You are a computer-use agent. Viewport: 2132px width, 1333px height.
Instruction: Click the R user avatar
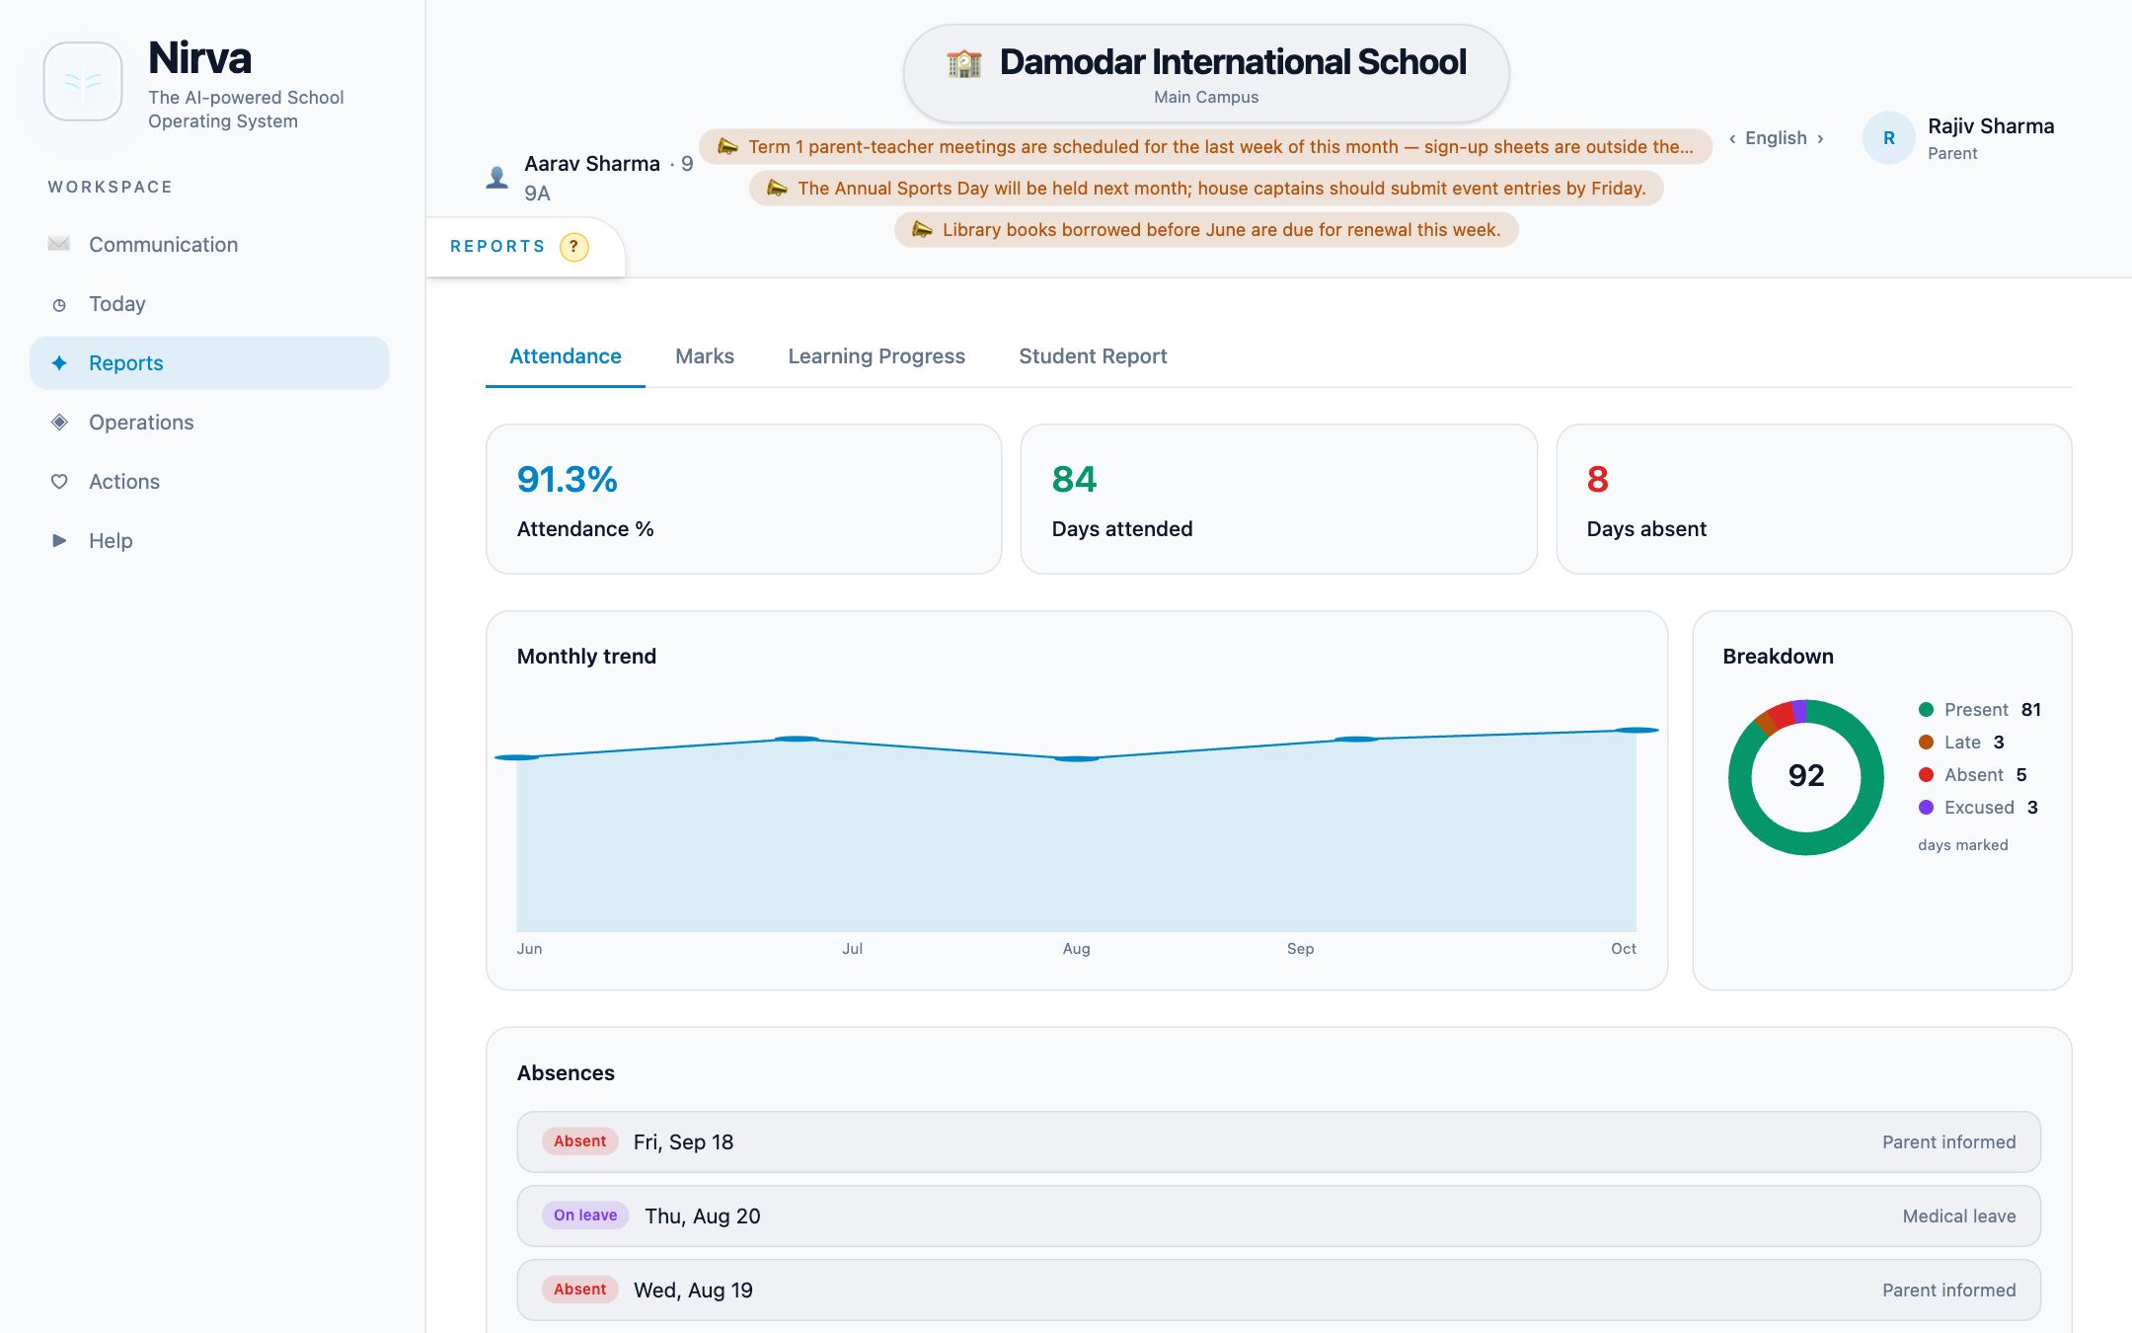pyautogui.click(x=1888, y=138)
